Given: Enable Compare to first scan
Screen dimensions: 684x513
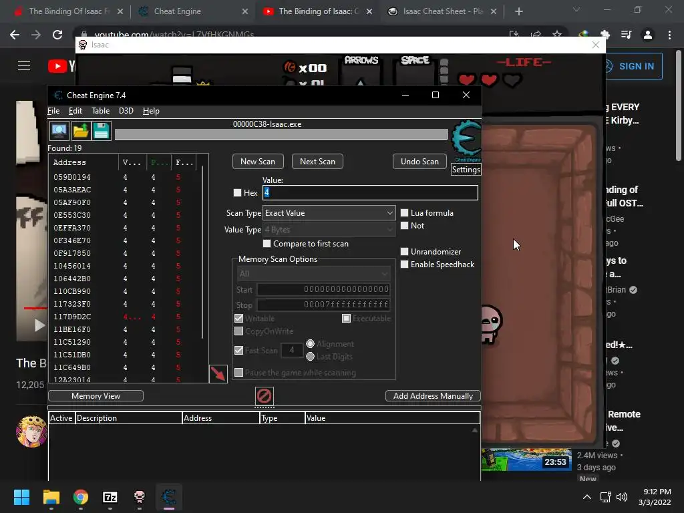Looking at the screenshot, I should tap(267, 243).
